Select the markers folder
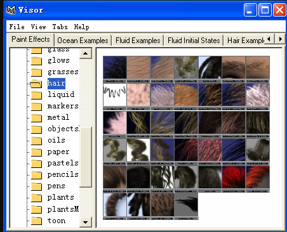 coord(63,106)
